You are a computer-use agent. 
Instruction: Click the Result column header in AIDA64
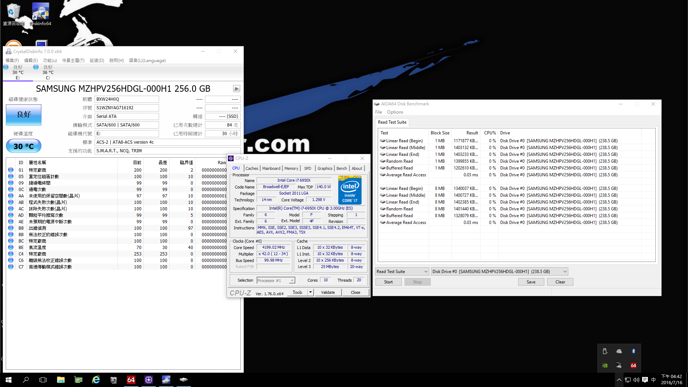(465, 133)
